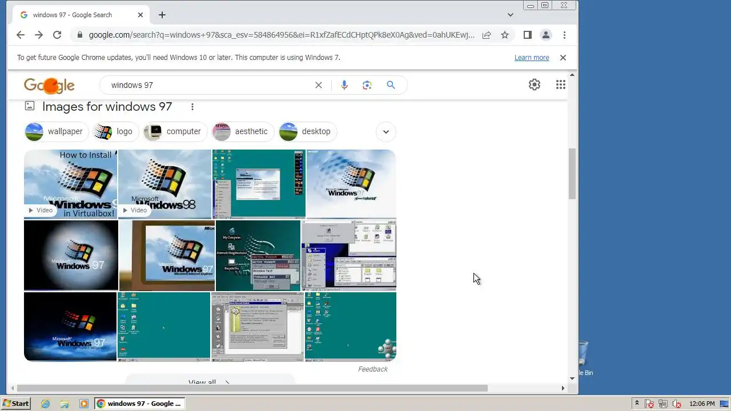The height and width of the screenshot is (411, 731).
Task: Open teal desktop screenshot in first row
Action: pyautogui.click(x=259, y=184)
